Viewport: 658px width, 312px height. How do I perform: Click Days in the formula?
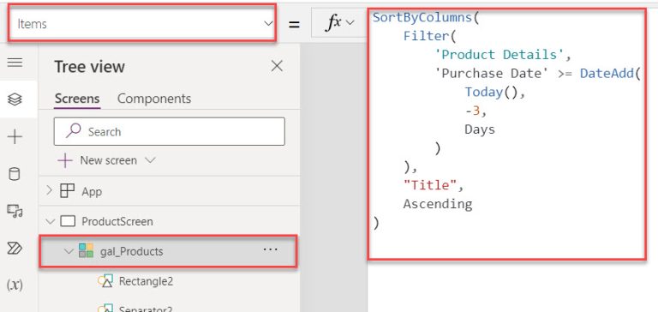(480, 129)
